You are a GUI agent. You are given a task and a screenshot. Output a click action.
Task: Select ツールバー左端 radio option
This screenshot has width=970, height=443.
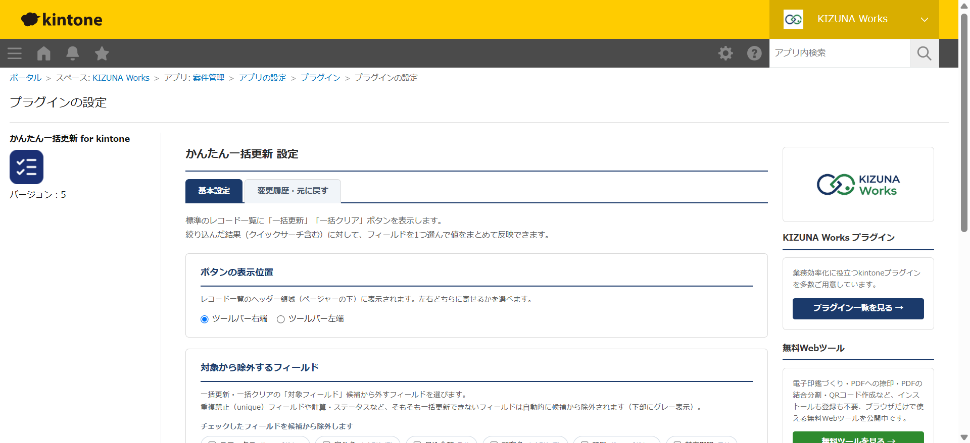click(281, 319)
